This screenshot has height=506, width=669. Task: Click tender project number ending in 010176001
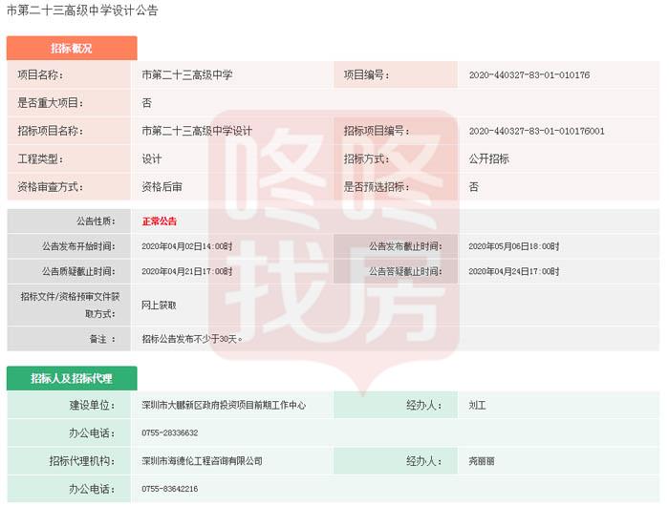click(x=535, y=131)
